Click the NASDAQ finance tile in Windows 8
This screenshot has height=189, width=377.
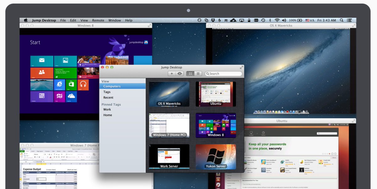click(65, 73)
